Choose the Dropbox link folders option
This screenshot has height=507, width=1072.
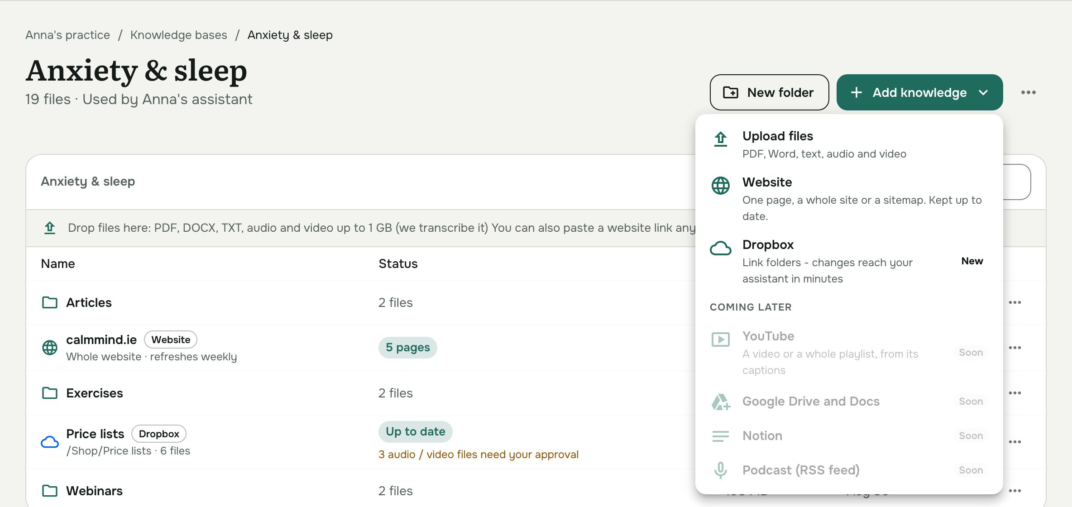click(x=849, y=262)
